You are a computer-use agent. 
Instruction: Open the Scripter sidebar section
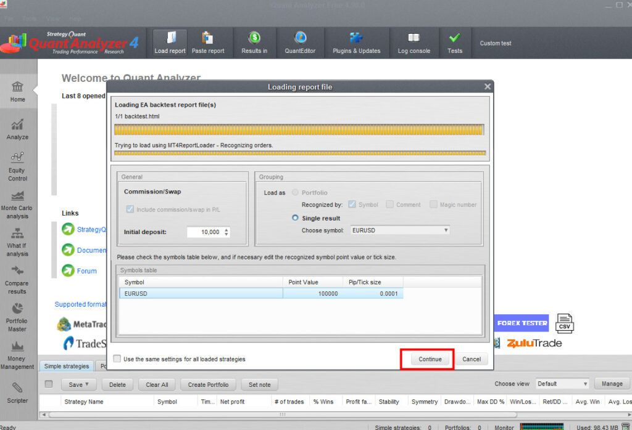click(17, 392)
